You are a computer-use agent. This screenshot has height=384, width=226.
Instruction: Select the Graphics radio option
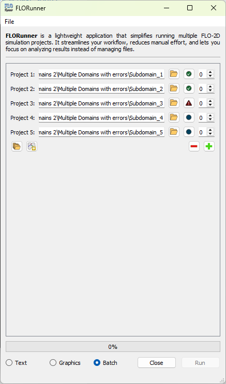(65, 363)
